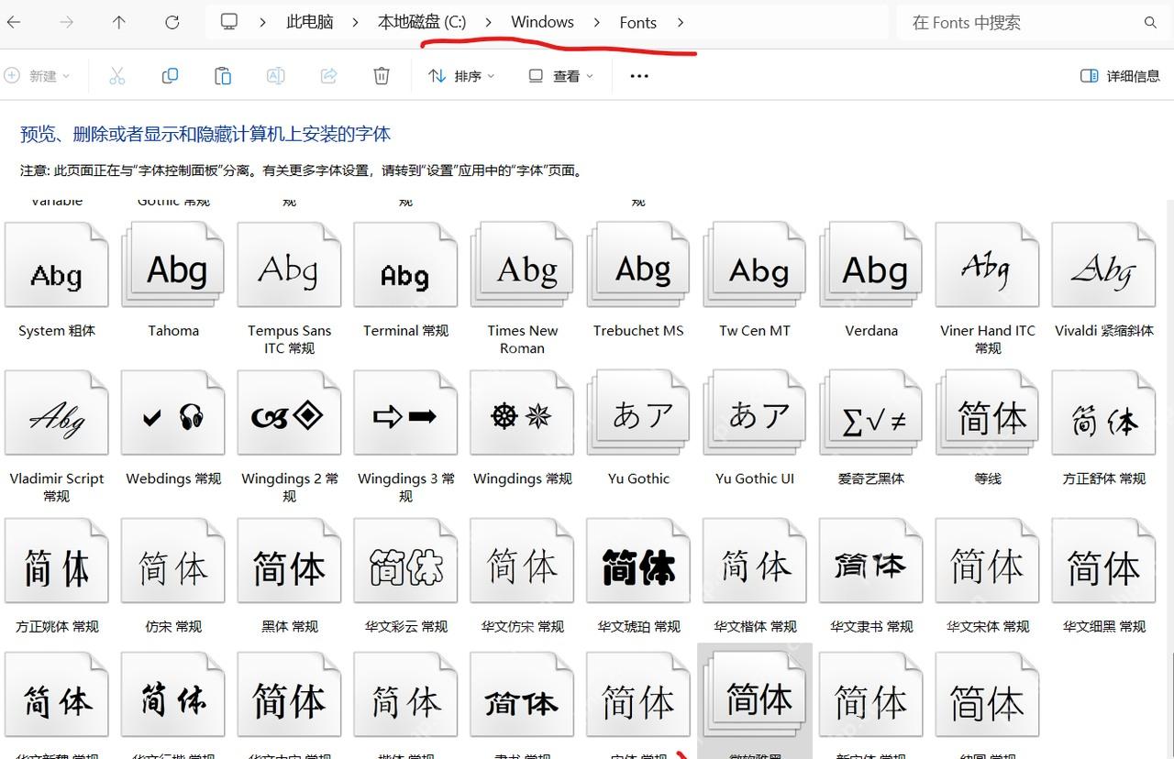Viewport: 1174px width, 759px height.
Task: Select the Times New Roman font
Action: point(522,288)
